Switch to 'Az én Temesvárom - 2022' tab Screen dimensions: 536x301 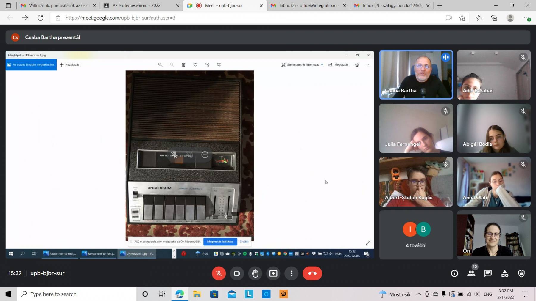(x=142, y=6)
